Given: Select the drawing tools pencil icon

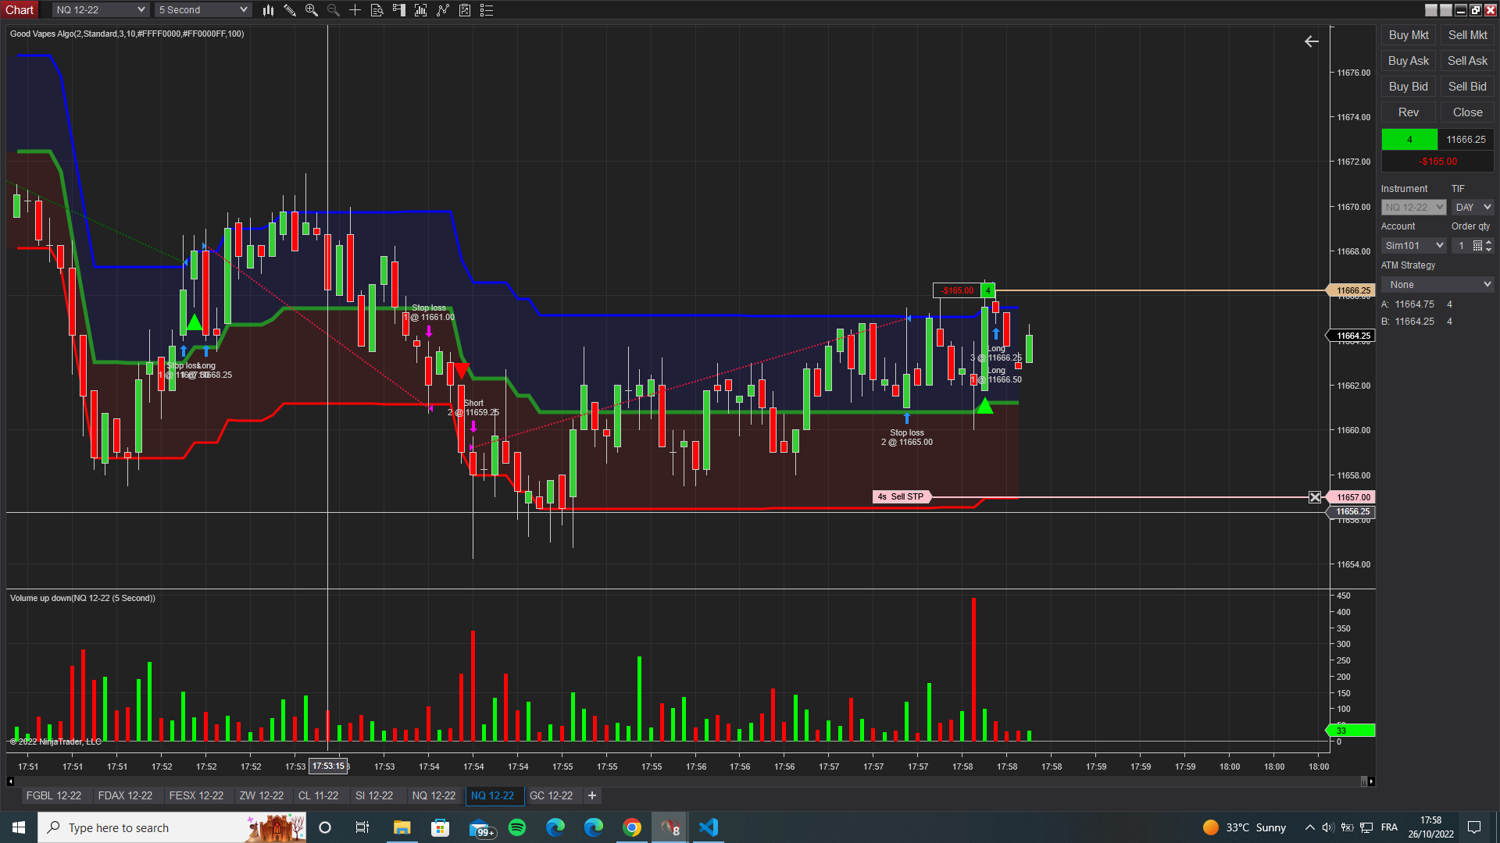Looking at the screenshot, I should [x=290, y=10].
